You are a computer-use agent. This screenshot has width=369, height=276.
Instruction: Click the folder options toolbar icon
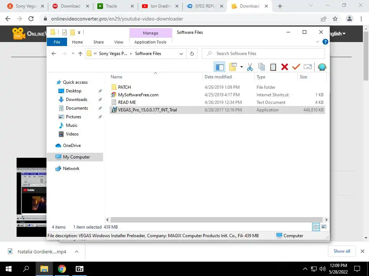click(233, 67)
